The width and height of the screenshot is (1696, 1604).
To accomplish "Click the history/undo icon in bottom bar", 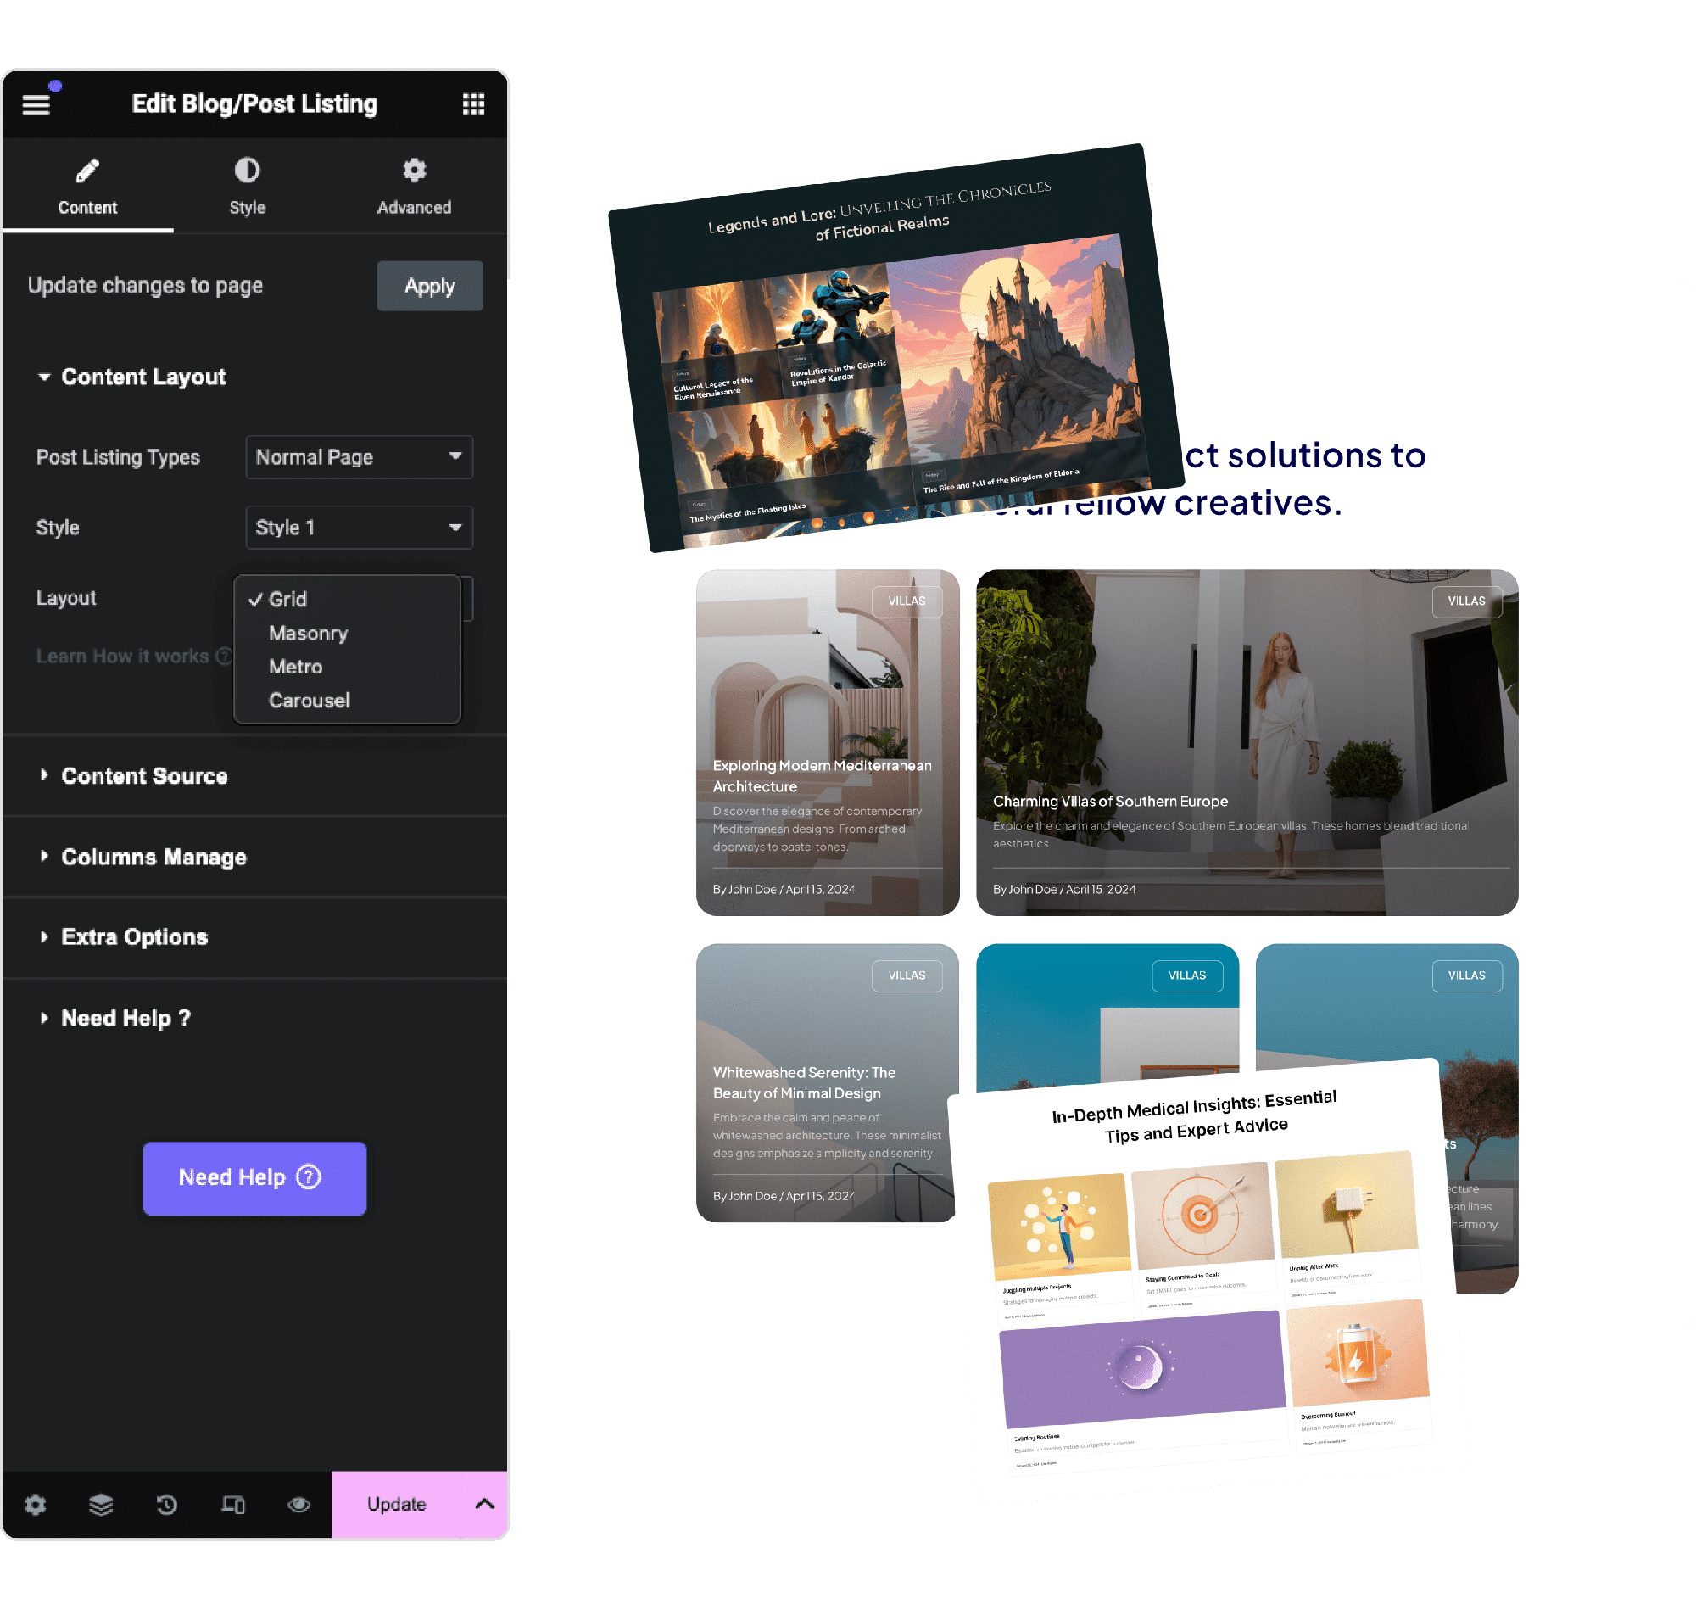I will click(166, 1503).
